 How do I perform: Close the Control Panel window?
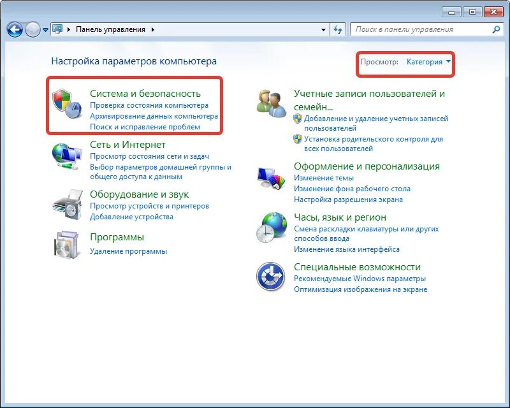(x=493, y=12)
